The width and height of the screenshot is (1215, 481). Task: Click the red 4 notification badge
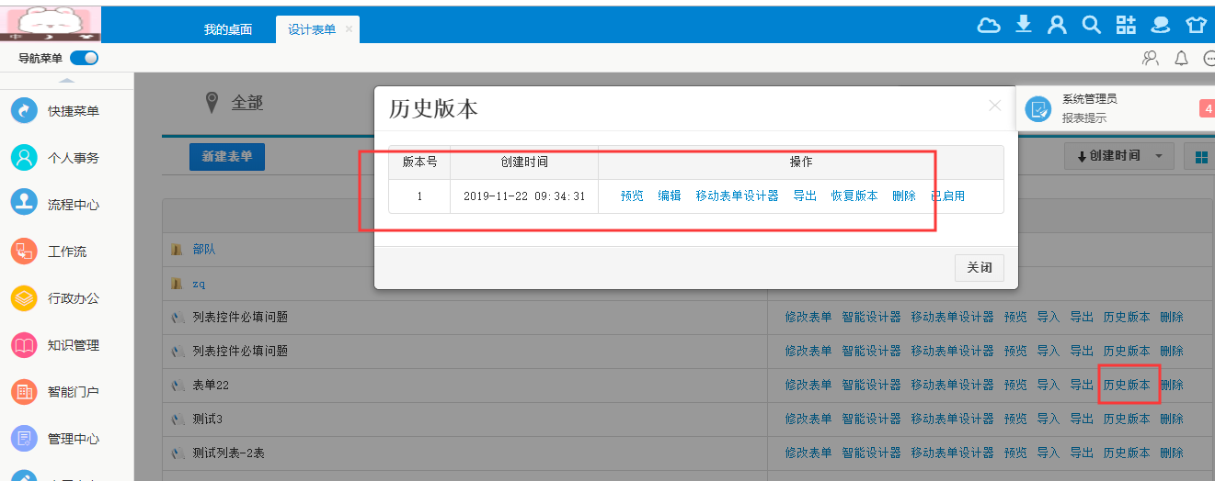1207,109
